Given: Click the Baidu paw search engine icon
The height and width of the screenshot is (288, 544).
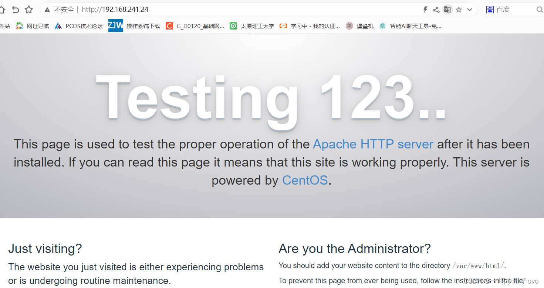Looking at the screenshot, I should (x=490, y=10).
